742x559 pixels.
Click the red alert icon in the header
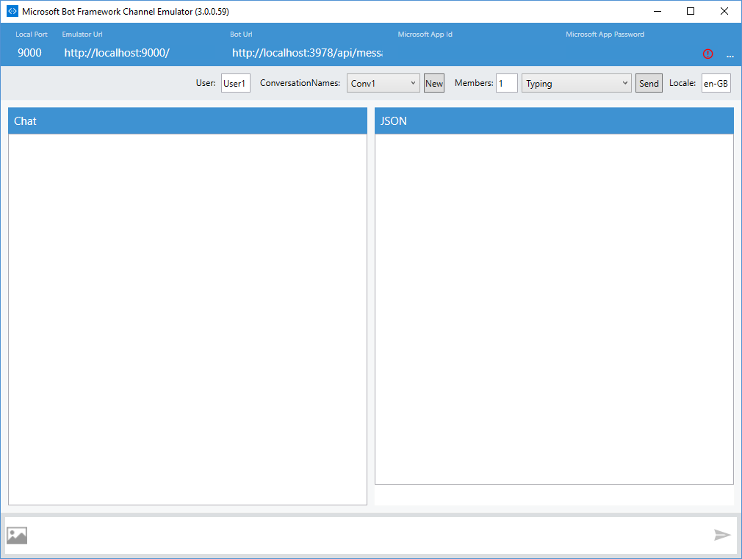[707, 54]
